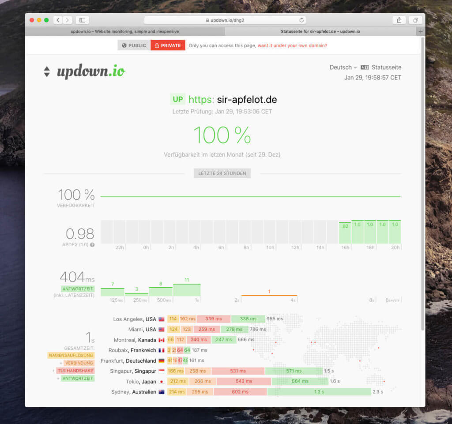Select the Statusseite für sir-apfelot.de tab
This screenshot has width=452, height=424.
[320, 31]
